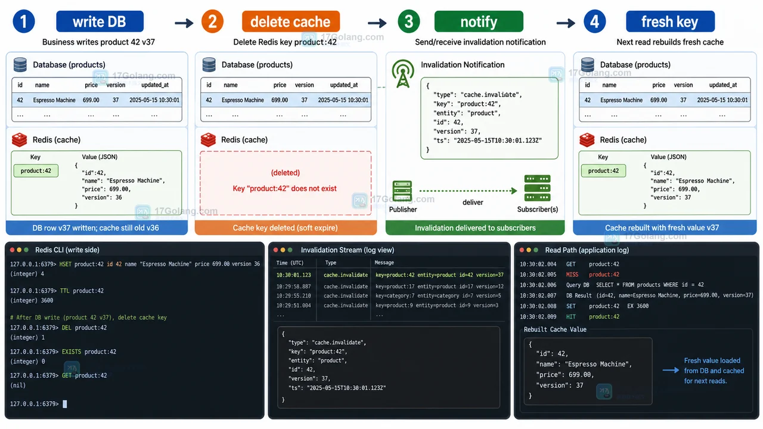763x429 pixels.
Task: Select the 10:29:58.887 log row
Action: tap(390, 287)
